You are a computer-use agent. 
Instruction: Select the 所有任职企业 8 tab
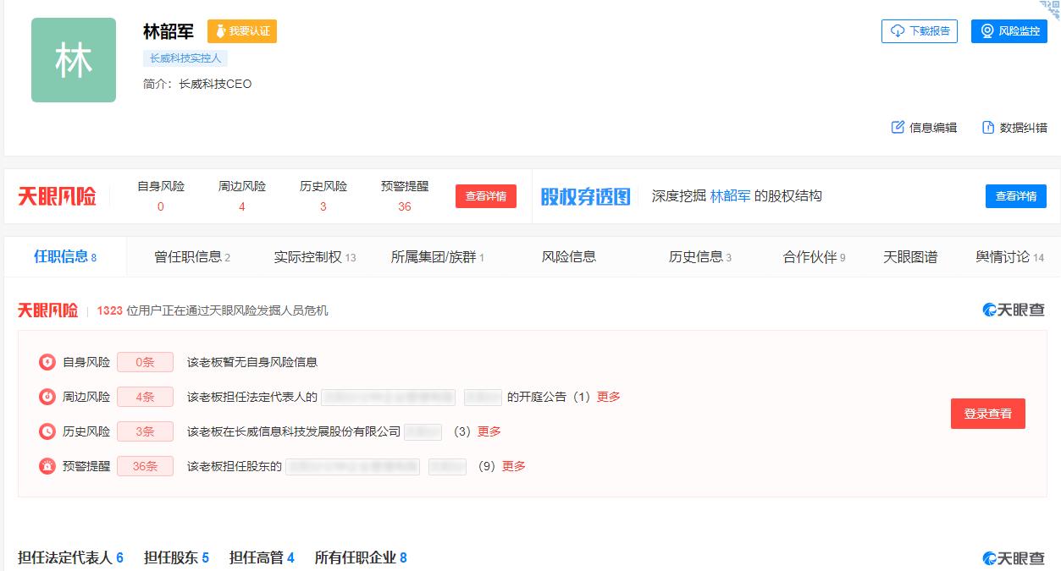point(361,557)
